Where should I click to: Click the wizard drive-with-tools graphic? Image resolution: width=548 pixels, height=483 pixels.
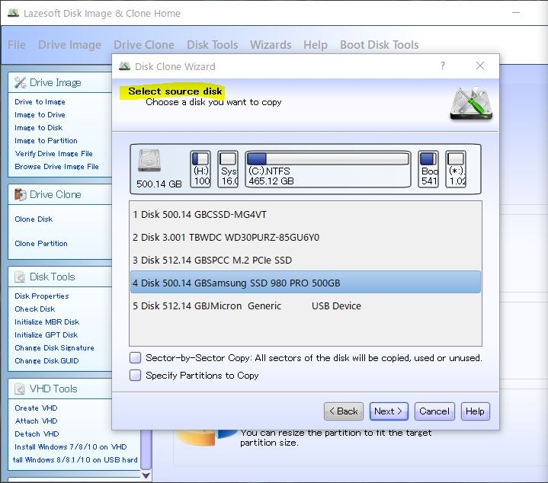472,104
